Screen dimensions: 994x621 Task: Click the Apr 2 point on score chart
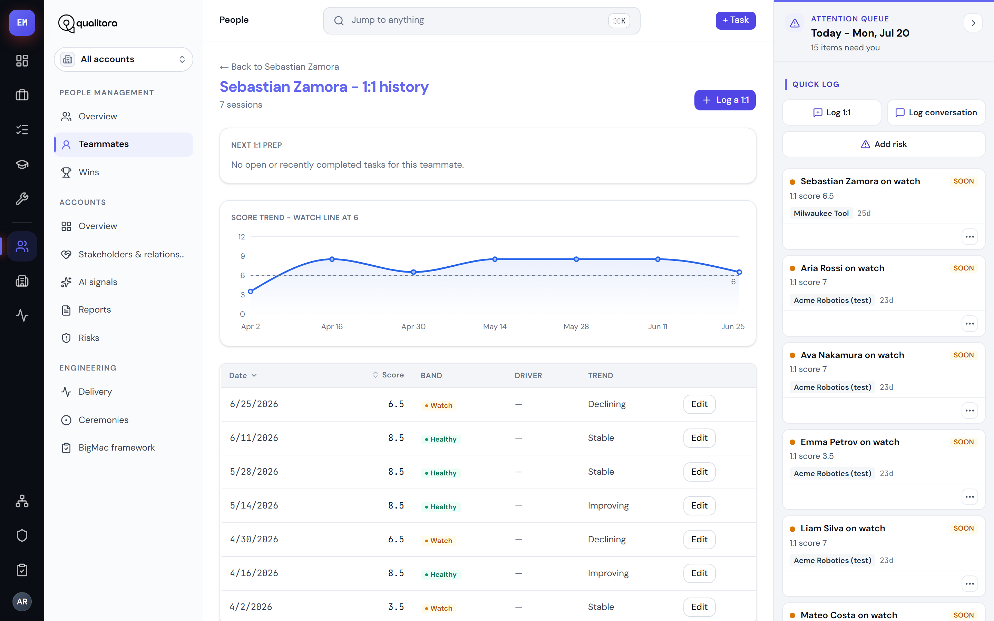coord(251,291)
